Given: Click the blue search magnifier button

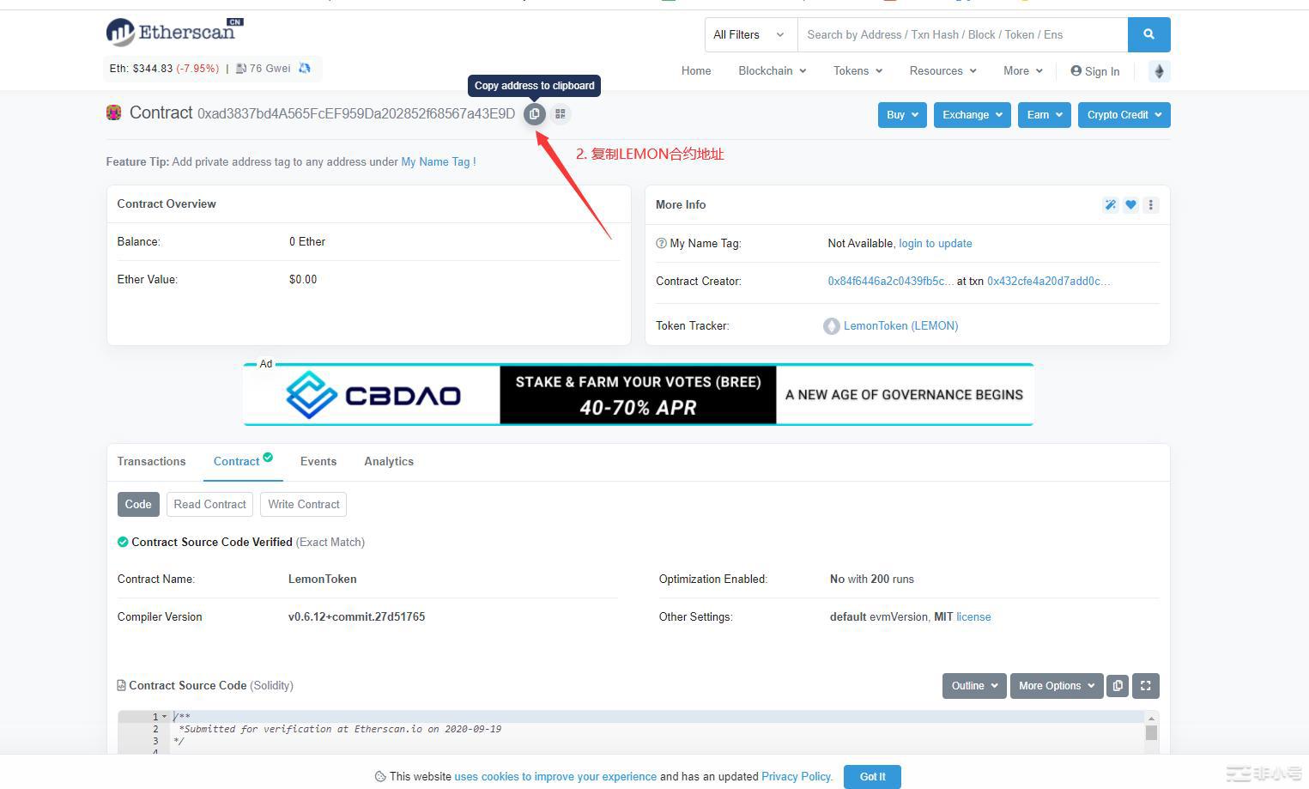Looking at the screenshot, I should (x=1148, y=35).
